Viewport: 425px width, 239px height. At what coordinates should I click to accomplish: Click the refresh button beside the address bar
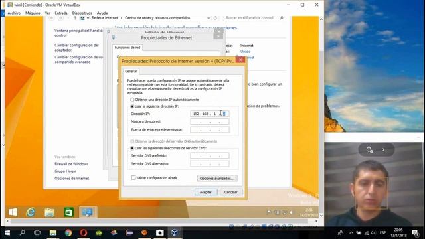coord(215,18)
